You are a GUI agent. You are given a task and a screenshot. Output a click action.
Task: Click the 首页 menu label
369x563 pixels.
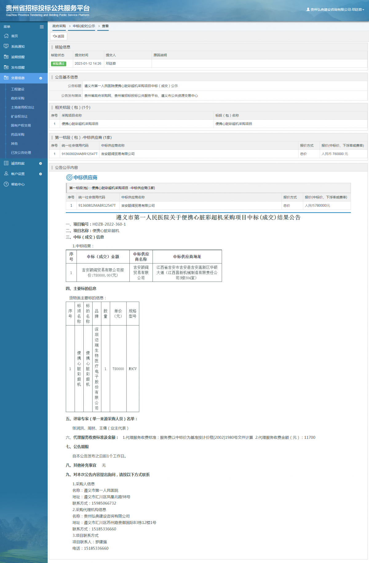[14, 36]
